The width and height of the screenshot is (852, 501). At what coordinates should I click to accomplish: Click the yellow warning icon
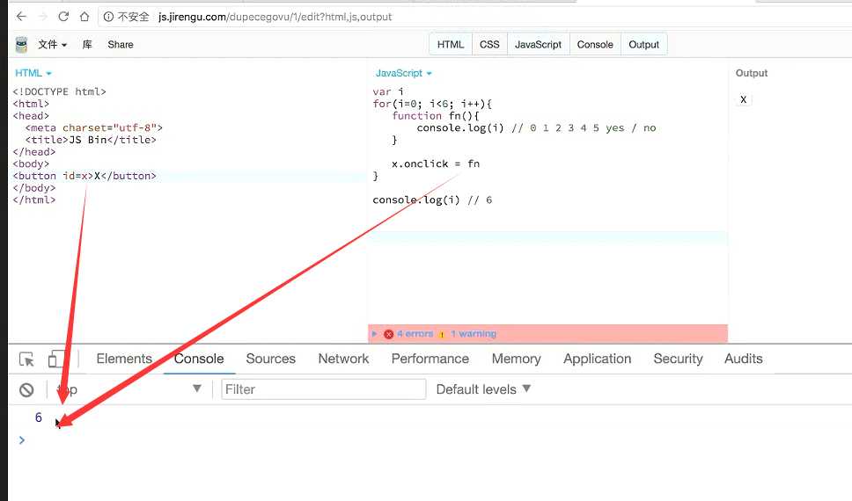coord(442,334)
